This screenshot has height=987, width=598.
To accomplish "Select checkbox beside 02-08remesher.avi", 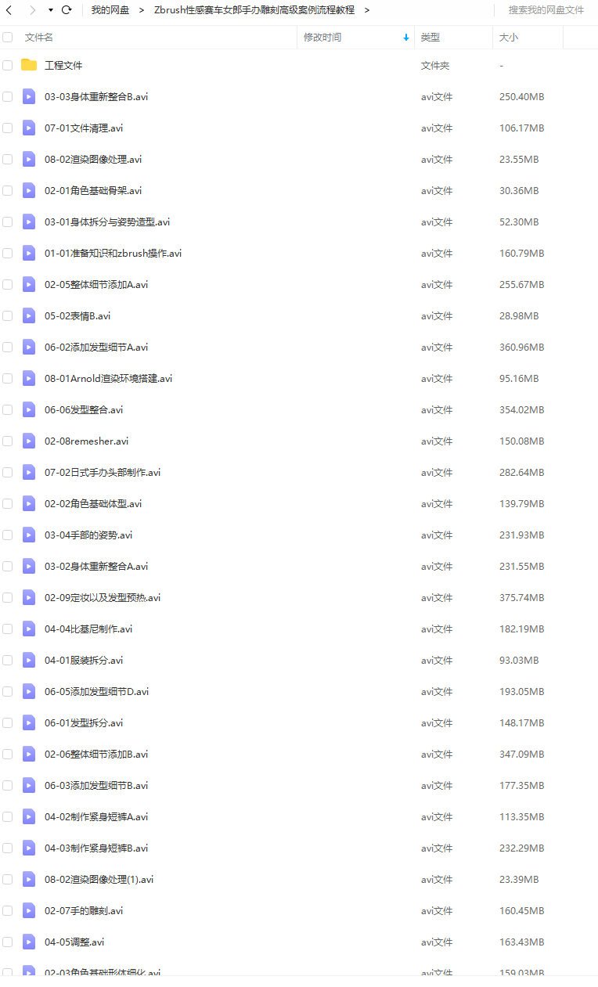I will pyautogui.click(x=8, y=441).
